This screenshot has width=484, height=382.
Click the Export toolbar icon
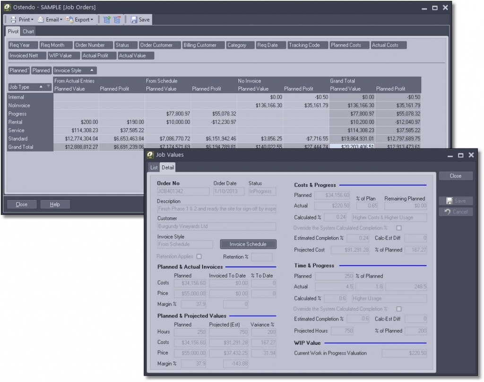coord(70,19)
